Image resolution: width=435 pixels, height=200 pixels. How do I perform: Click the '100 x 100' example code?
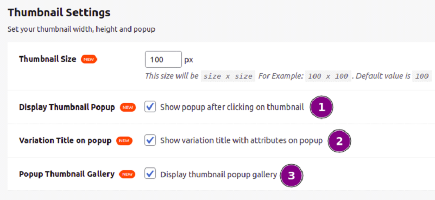[x=328, y=76]
